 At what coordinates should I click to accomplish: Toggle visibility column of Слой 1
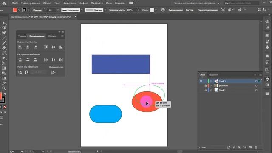tap(201, 90)
